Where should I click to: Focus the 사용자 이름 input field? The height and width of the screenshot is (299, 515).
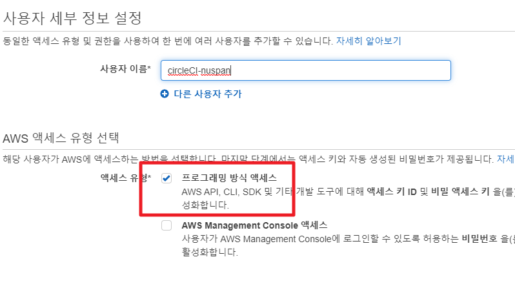point(306,70)
